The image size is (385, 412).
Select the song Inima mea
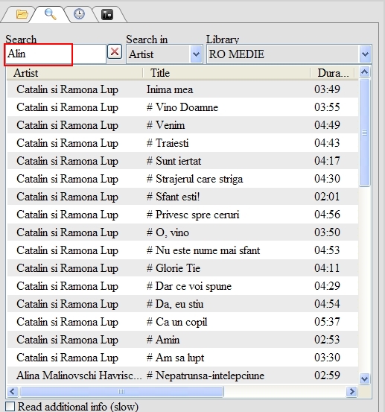pyautogui.click(x=182, y=89)
